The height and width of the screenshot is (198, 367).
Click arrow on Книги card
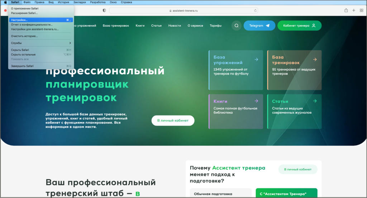point(256,101)
